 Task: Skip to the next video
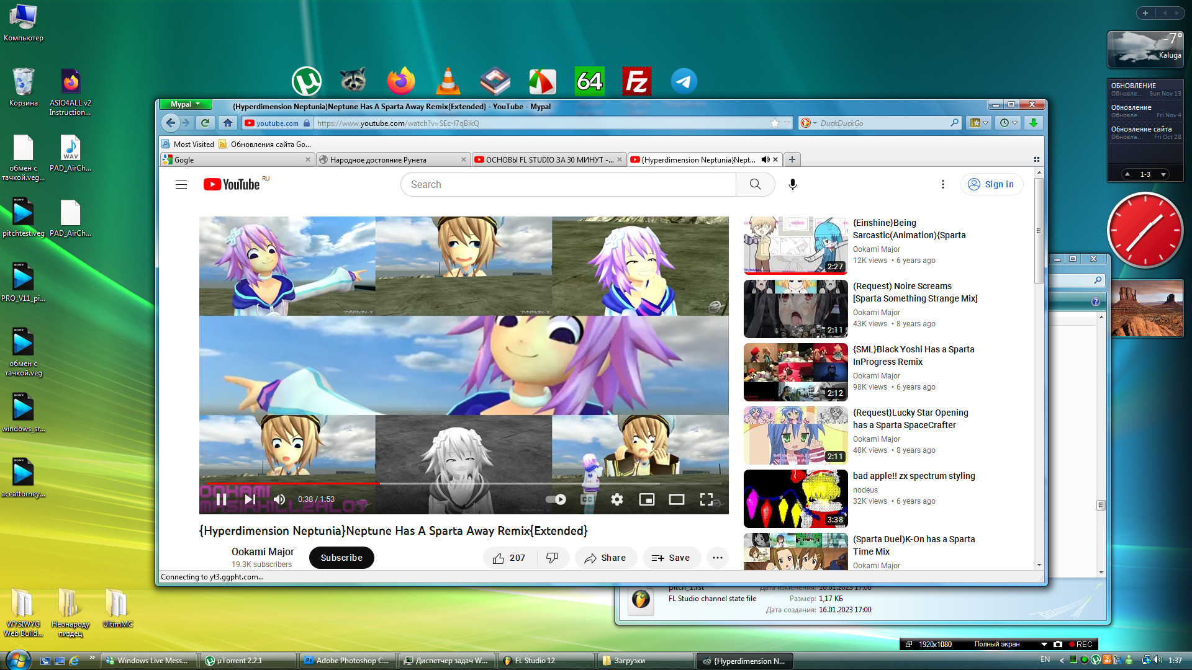tap(250, 499)
